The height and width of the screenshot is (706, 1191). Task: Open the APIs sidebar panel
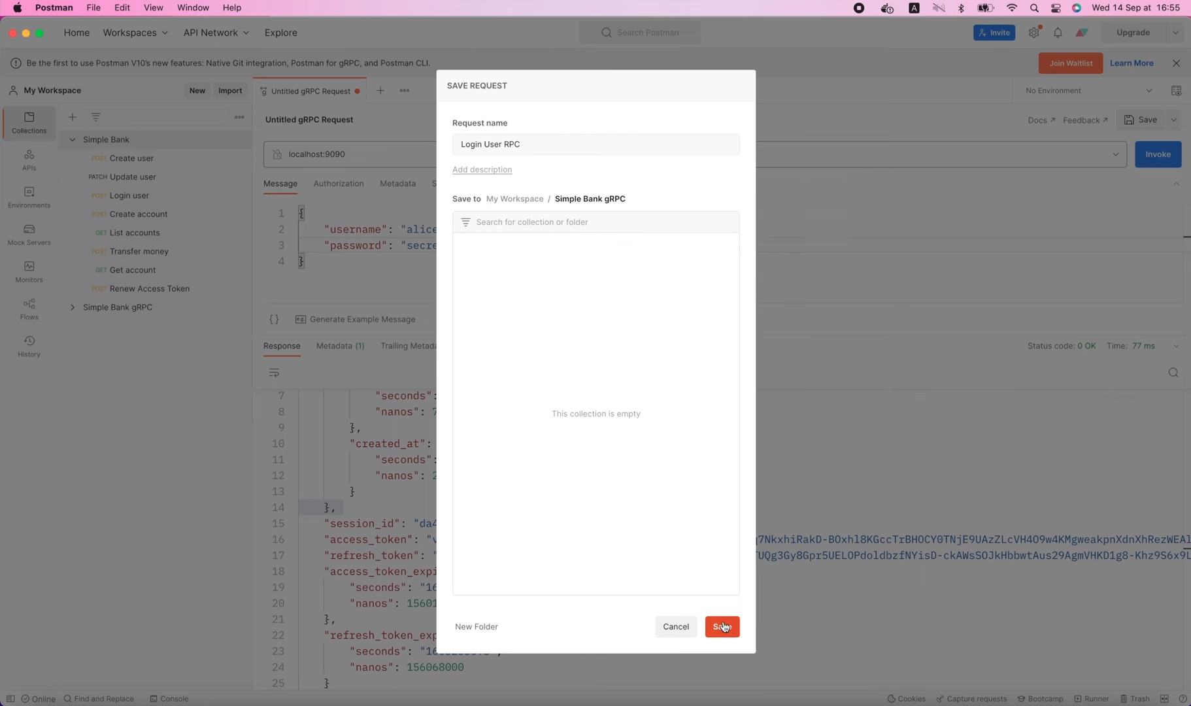pos(29,160)
